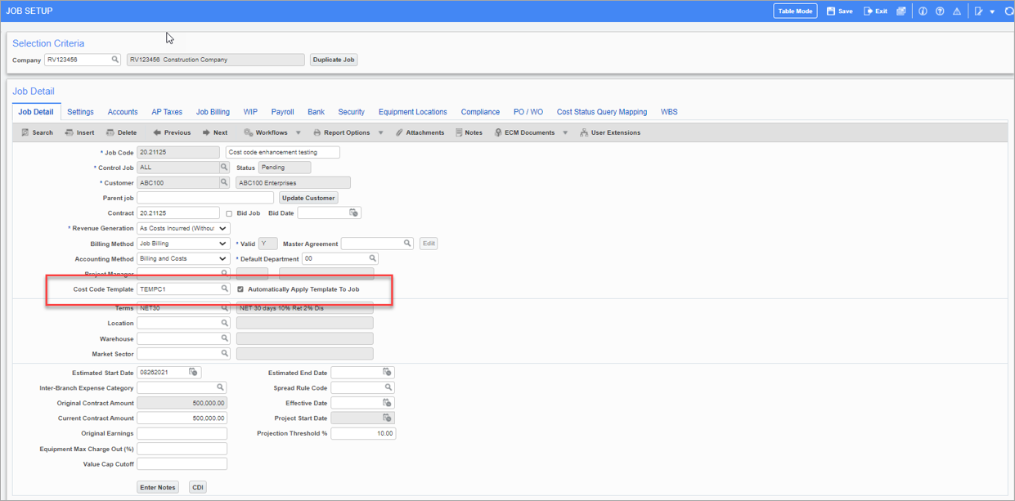Image resolution: width=1015 pixels, height=501 pixels.
Task: Click the Customer field lookup magnifier
Action: pyautogui.click(x=224, y=183)
